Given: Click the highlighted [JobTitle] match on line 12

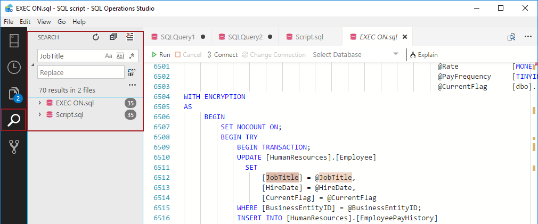Looking at the screenshot, I should coord(282,177).
